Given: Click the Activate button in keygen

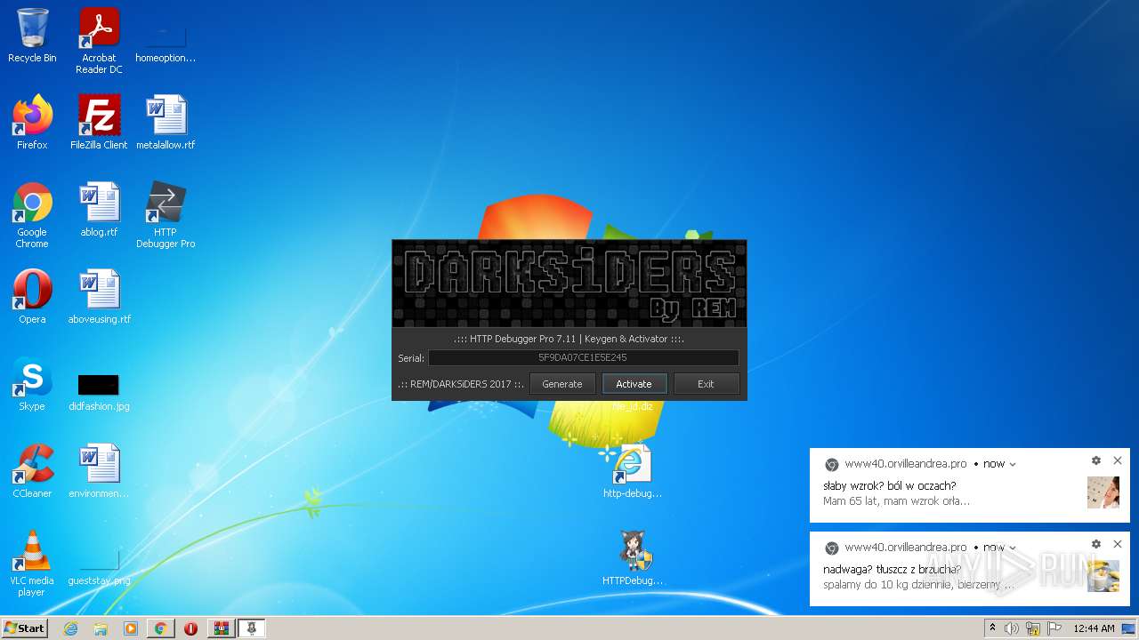Looking at the screenshot, I should click(634, 384).
